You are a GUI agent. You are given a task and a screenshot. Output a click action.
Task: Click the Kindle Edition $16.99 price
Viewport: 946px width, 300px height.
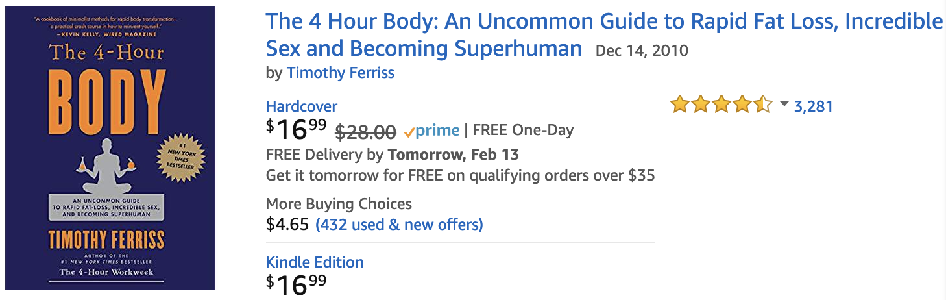[x=297, y=284]
